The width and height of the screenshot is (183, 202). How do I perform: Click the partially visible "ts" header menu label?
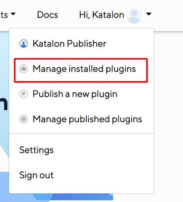tap(4, 15)
